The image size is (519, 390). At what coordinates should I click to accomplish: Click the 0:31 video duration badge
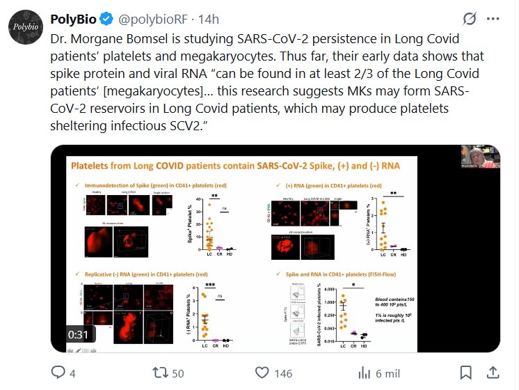coord(79,334)
